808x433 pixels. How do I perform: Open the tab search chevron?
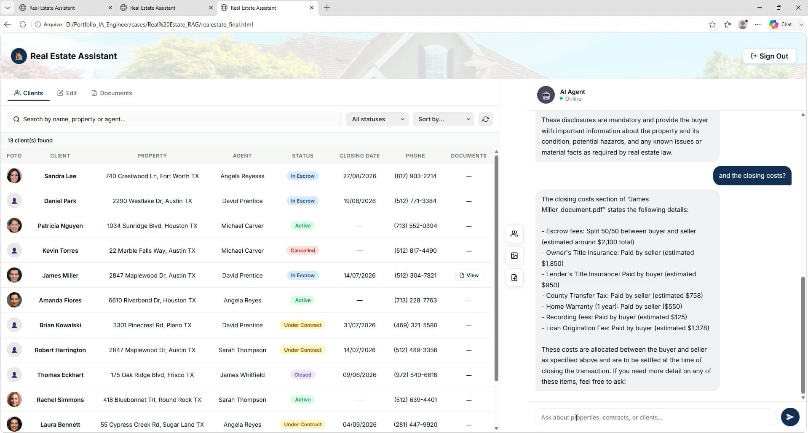[x=7, y=8]
